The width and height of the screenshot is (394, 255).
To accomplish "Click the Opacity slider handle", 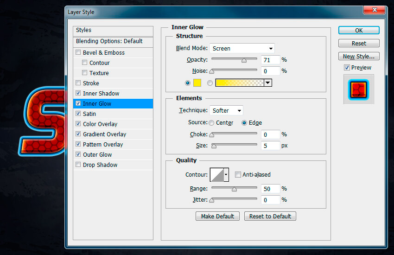I will click(x=244, y=60).
